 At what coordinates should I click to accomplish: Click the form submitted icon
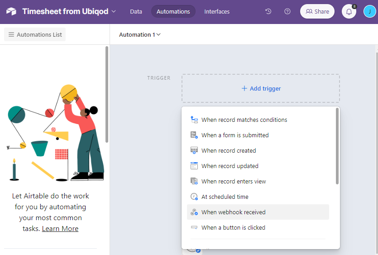coord(194,135)
